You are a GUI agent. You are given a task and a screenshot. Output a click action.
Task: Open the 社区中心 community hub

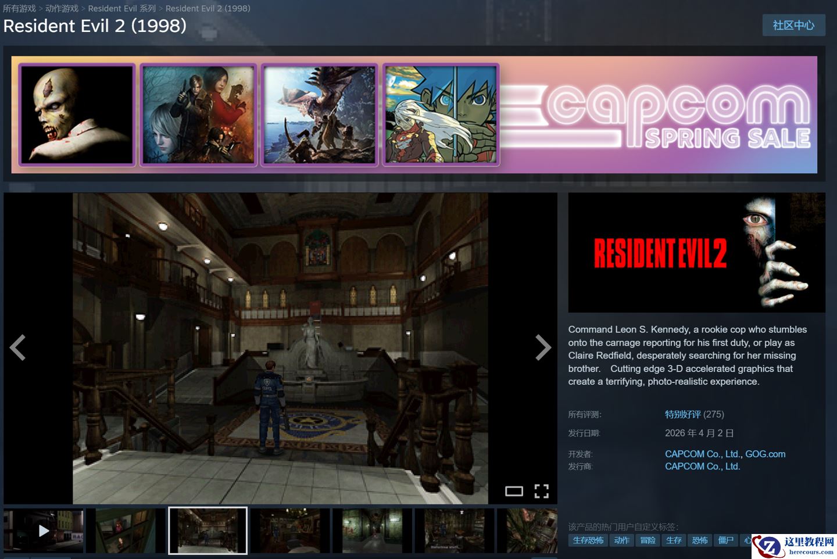[x=793, y=25]
